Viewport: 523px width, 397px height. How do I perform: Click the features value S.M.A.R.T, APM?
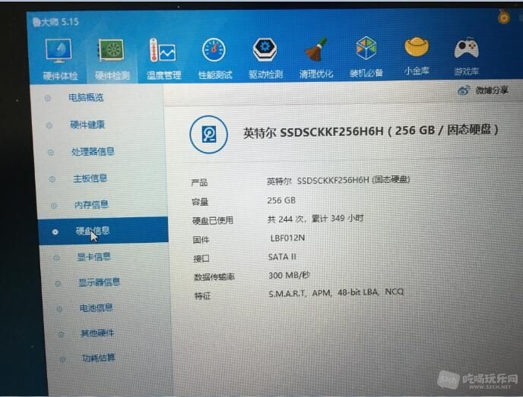click(336, 293)
